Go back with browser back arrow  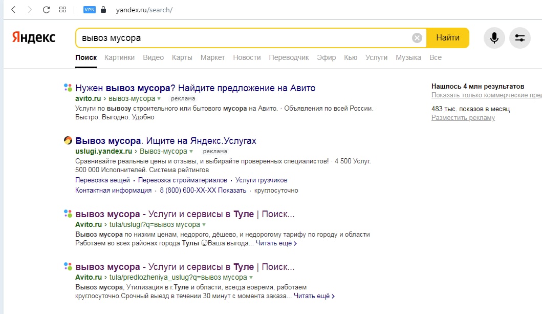tap(13, 10)
